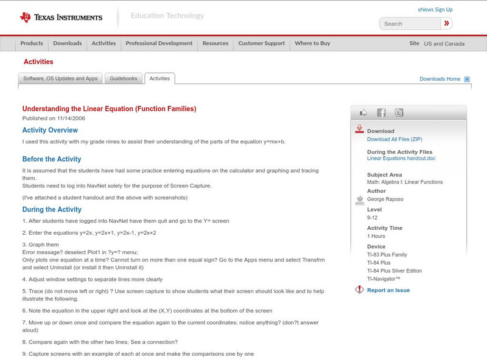Image resolution: width=487 pixels, height=360 pixels.
Task: Share the activity on Facebook
Action: (x=381, y=112)
